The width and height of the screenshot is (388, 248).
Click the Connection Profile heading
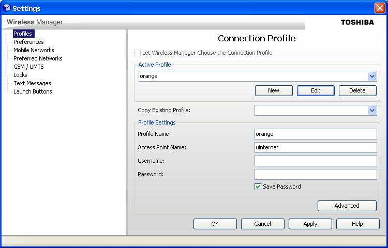point(257,38)
